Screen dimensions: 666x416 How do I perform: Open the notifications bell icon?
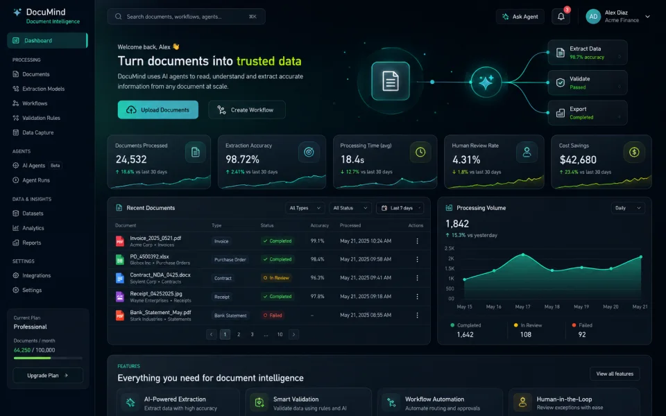[561, 17]
